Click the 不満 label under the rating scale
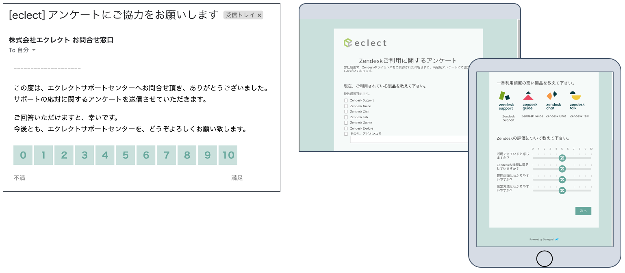This screenshot has height=273, width=625. tap(19, 178)
